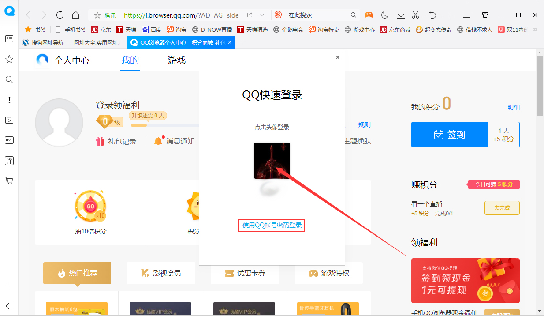Screen dimensions: 544x316
Task: Open the game center icon in toolbar
Action: pyautogui.click(x=369, y=15)
